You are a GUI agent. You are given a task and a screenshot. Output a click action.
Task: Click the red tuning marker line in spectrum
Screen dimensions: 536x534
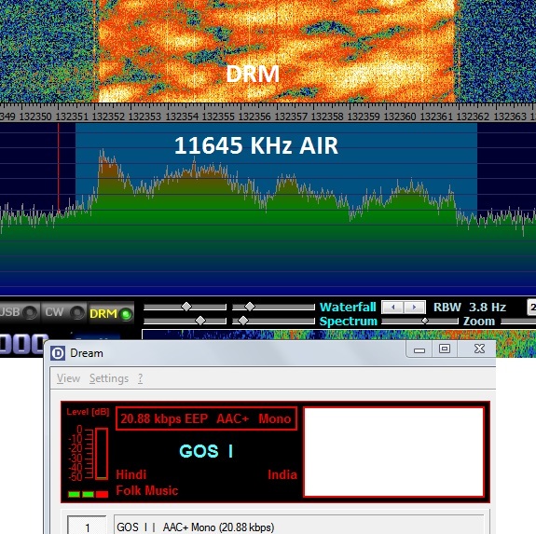point(59,168)
